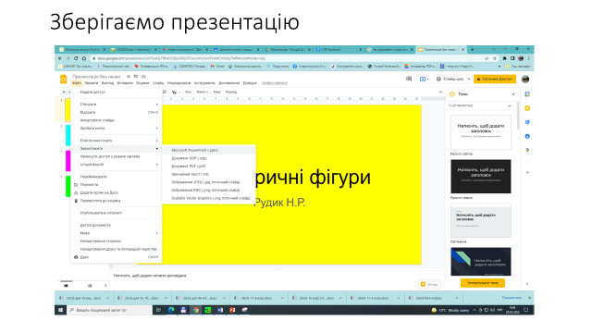Screen dimensions: 592x333
Task: Open the slideshow dropdown arrow
Action: point(469,79)
